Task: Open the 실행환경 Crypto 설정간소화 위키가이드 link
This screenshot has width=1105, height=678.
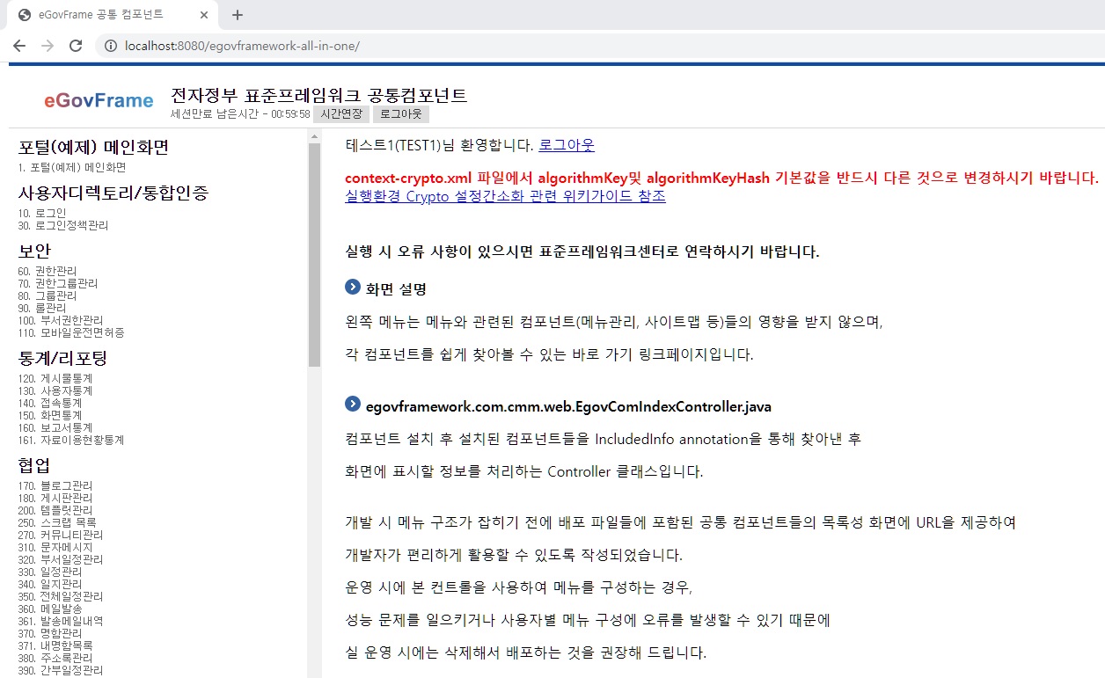Action: [x=505, y=196]
